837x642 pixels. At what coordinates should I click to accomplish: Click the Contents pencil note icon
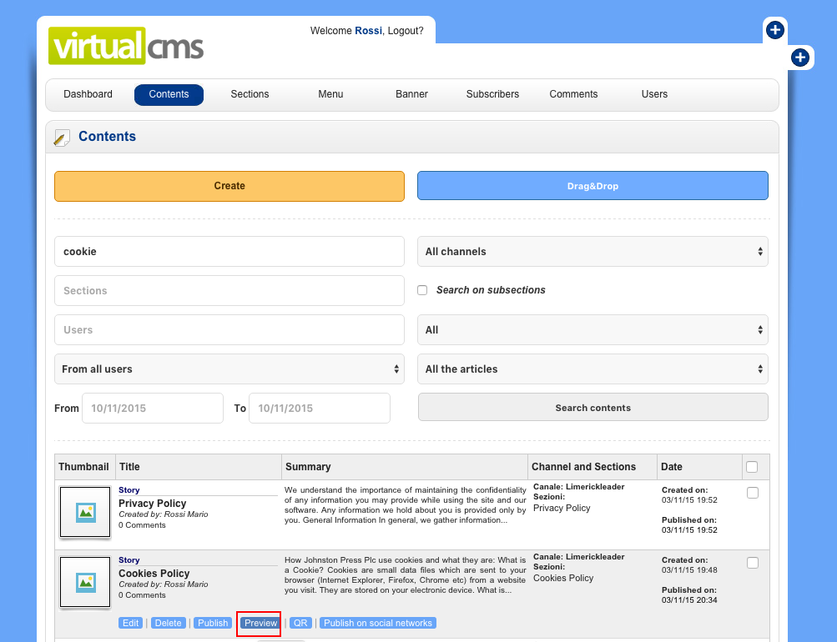click(x=62, y=138)
